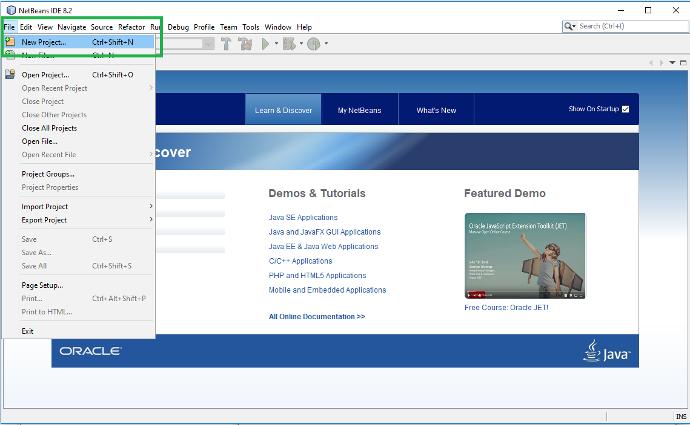
Task: Click the search magnifier icon
Action: click(x=568, y=27)
